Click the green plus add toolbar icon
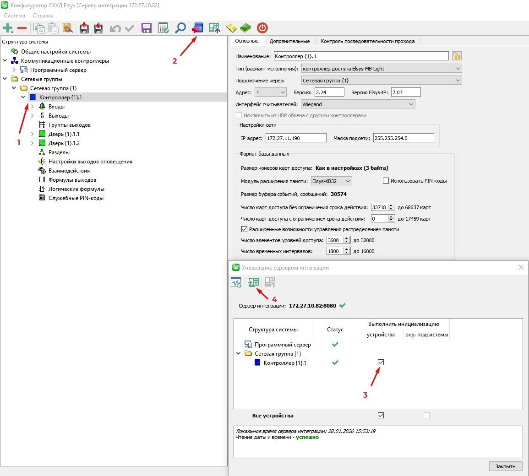Viewport: 529px width, 476px height. pyautogui.click(x=8, y=28)
